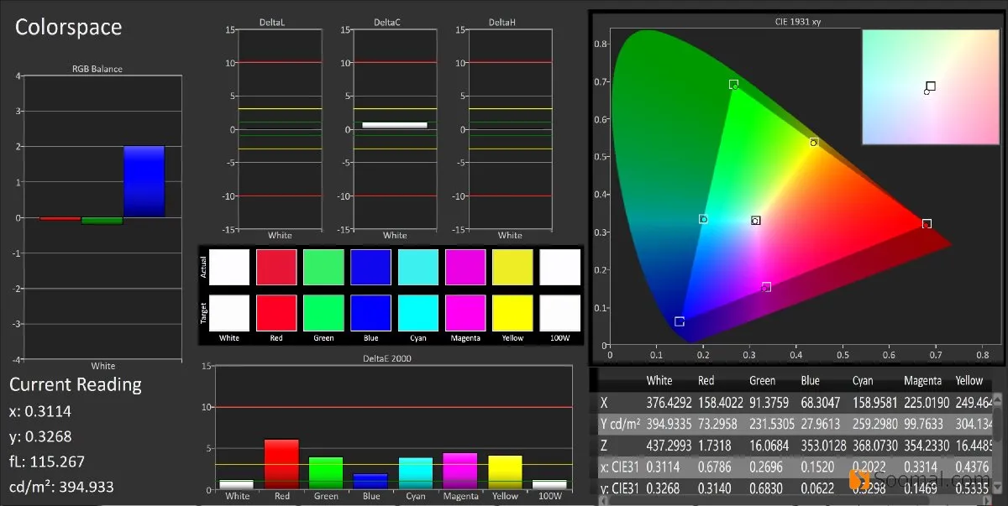Click the green bar in RGB Balance chart
The height and width of the screenshot is (506, 1008).
pyautogui.click(x=102, y=221)
